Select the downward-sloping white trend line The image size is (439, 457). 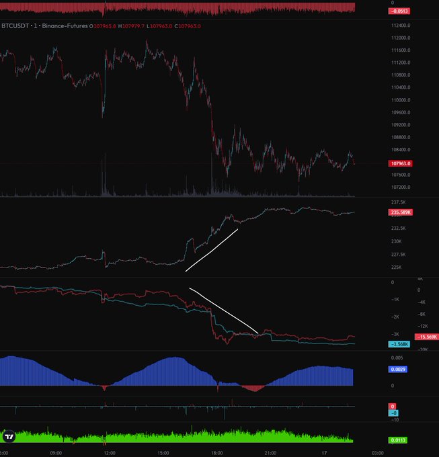tap(224, 310)
